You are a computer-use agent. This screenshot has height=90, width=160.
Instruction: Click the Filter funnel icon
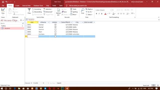(x=29, y=11)
